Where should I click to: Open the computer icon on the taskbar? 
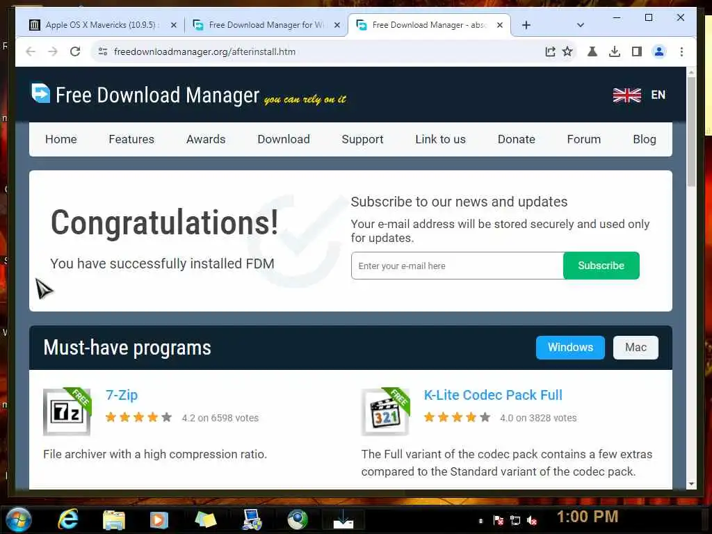(252, 520)
